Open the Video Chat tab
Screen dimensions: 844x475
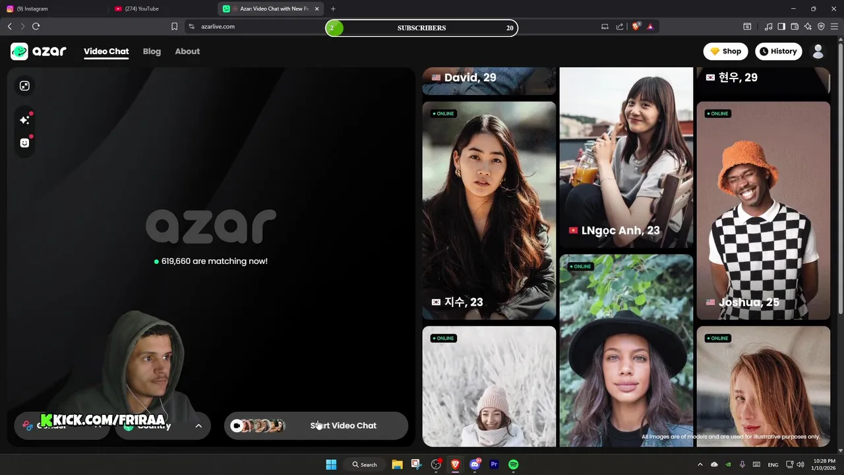click(x=106, y=51)
